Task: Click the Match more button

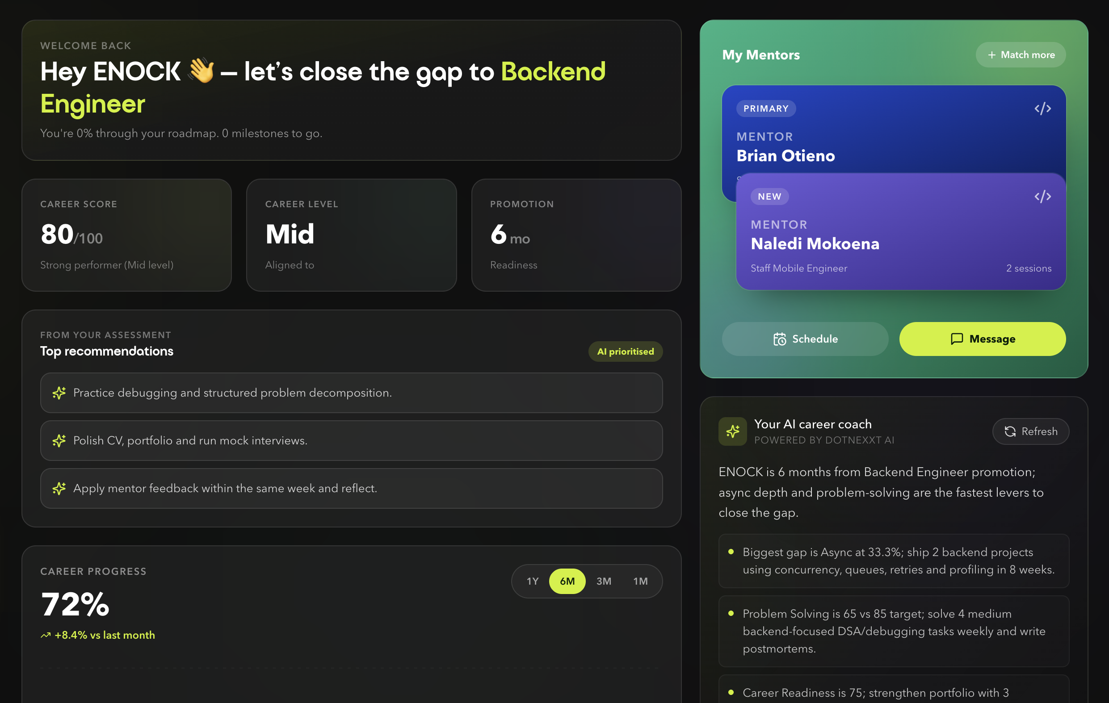Action: 1020,55
